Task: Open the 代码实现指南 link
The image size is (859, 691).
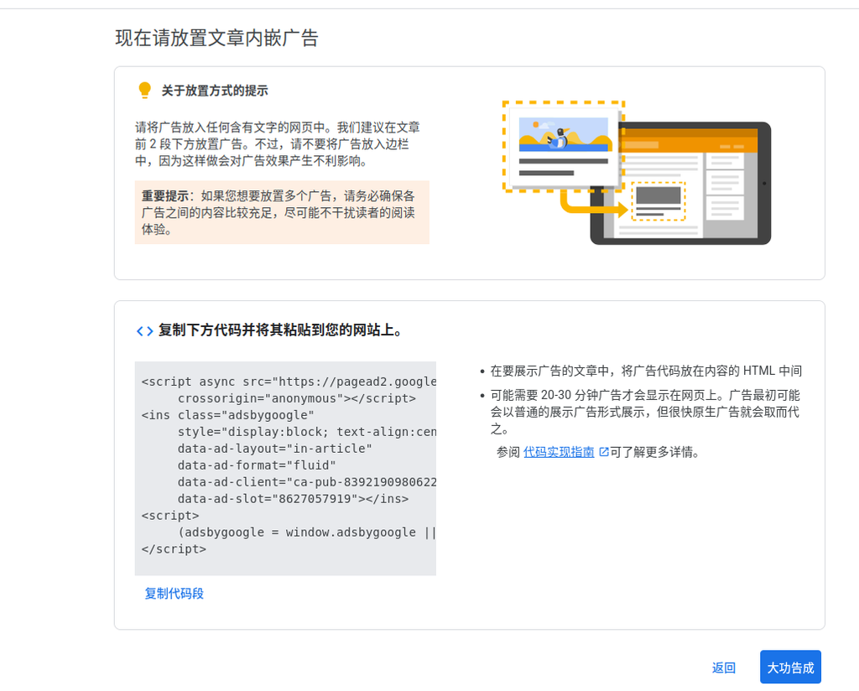Action: (x=558, y=452)
